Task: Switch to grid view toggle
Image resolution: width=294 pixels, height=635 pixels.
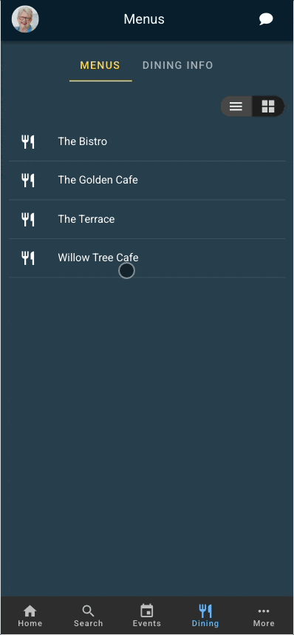Action: coord(268,107)
